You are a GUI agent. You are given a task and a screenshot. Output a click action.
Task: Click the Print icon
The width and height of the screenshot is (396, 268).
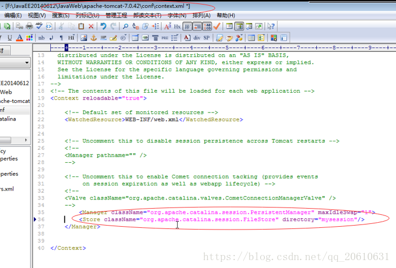click(29, 26)
